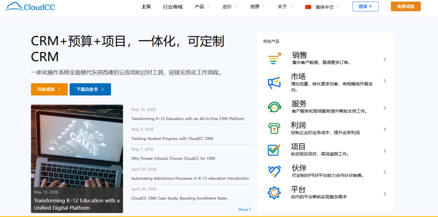Open the 服务 product arrow
Image resolution: width=438 pixels, height=217 pixels.
[385, 108]
